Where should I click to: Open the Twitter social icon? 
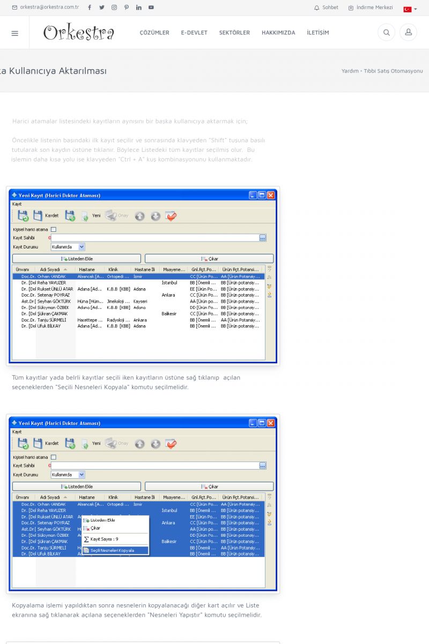[x=102, y=8]
